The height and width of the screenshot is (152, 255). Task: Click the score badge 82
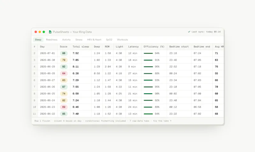pyautogui.click(x=64, y=100)
